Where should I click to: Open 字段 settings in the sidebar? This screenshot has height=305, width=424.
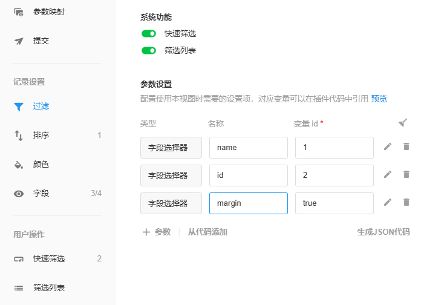click(x=41, y=193)
